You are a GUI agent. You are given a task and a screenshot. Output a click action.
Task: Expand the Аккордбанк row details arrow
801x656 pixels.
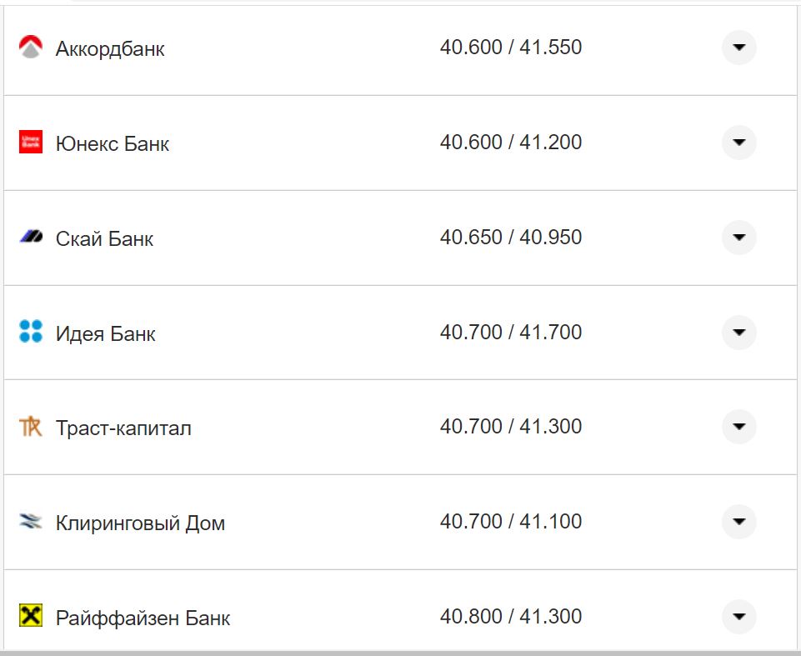tap(738, 48)
